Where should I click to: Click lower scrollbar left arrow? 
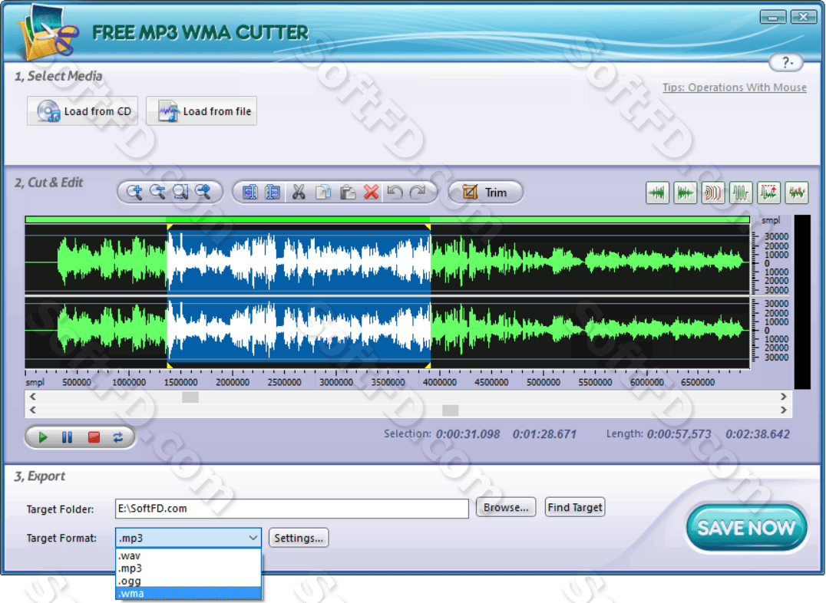pyautogui.click(x=33, y=410)
